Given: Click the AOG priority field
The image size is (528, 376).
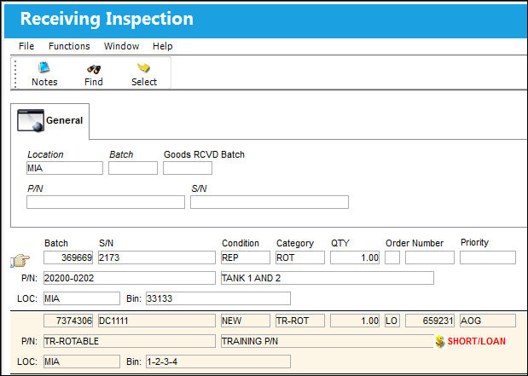Looking at the screenshot, I should 488,321.
